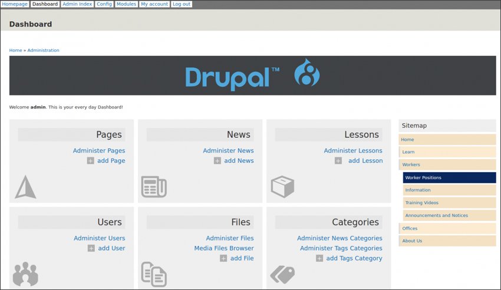This screenshot has width=501, height=290.
Task: Open the Administer Files link
Action: [230, 238]
